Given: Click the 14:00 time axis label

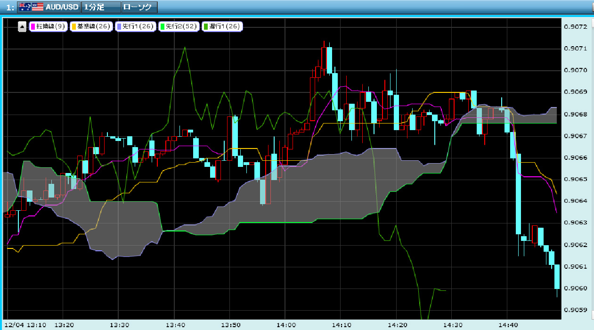Looking at the screenshot, I should 285,325.
